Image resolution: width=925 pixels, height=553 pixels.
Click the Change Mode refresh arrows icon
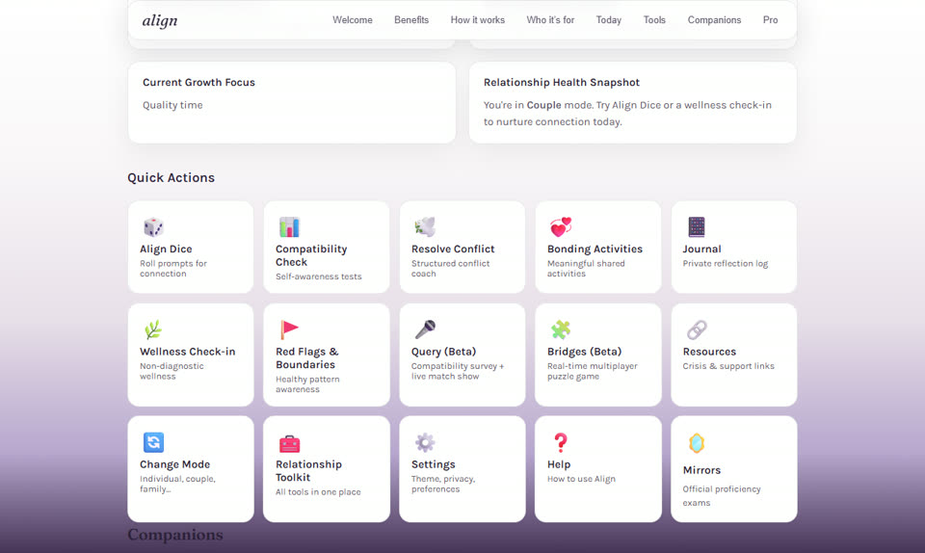point(153,442)
